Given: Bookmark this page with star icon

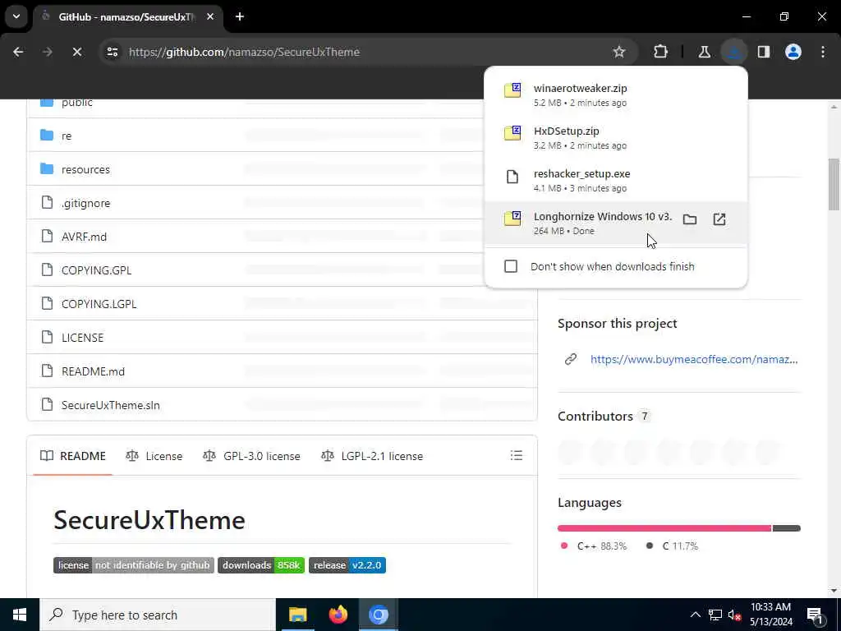Looking at the screenshot, I should pos(619,52).
